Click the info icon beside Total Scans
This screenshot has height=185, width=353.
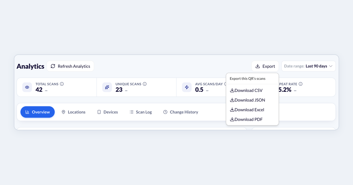[62, 84]
